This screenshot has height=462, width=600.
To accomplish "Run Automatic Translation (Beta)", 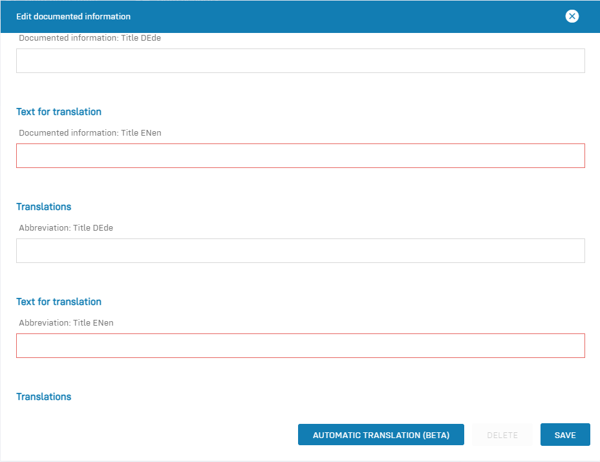I will pyautogui.click(x=381, y=435).
